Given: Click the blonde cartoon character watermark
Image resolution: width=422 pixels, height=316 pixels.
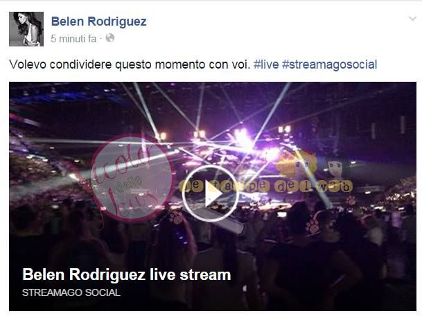Looking at the screenshot, I should point(297,164).
